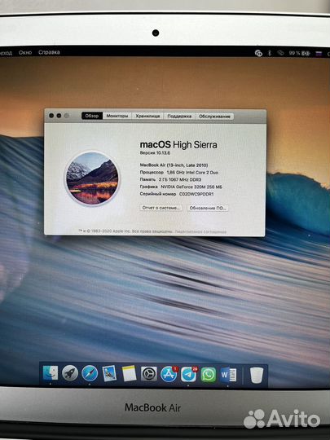Click the battery status icon in menu bar
This screenshot has width=330, height=440.
tap(306, 53)
